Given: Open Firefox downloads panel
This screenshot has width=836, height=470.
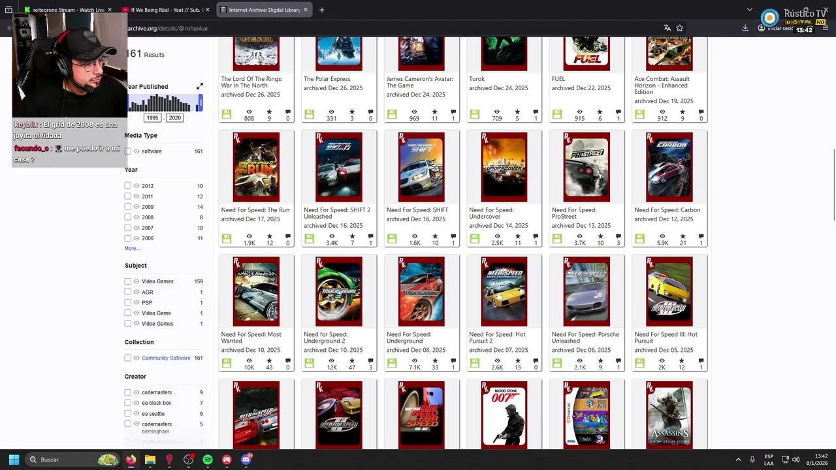Looking at the screenshot, I should click(745, 28).
